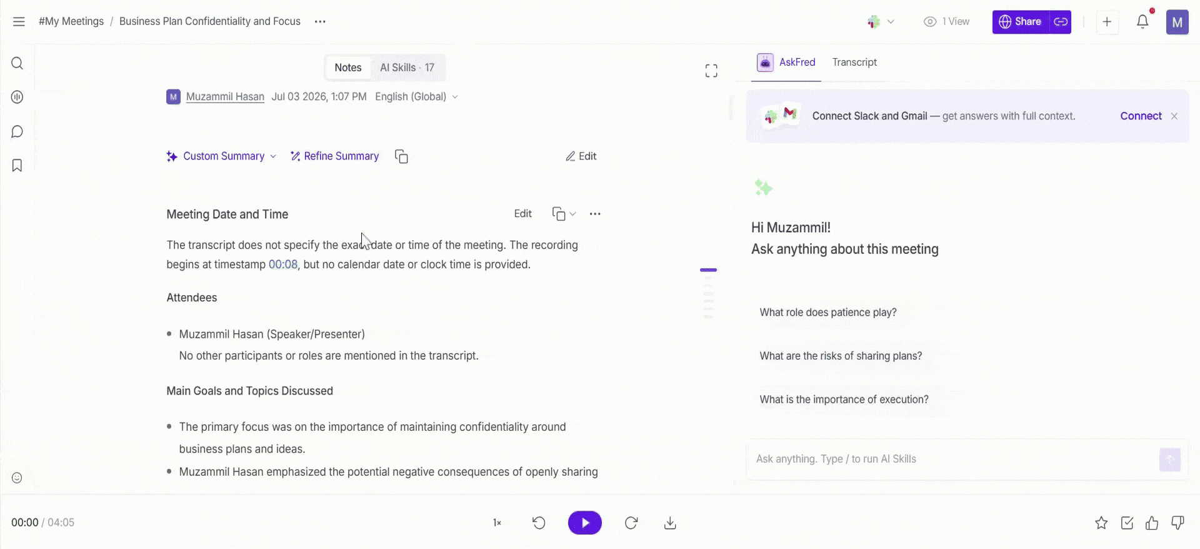
Task: Click Connect for Slack and Gmail
Action: pyautogui.click(x=1141, y=116)
